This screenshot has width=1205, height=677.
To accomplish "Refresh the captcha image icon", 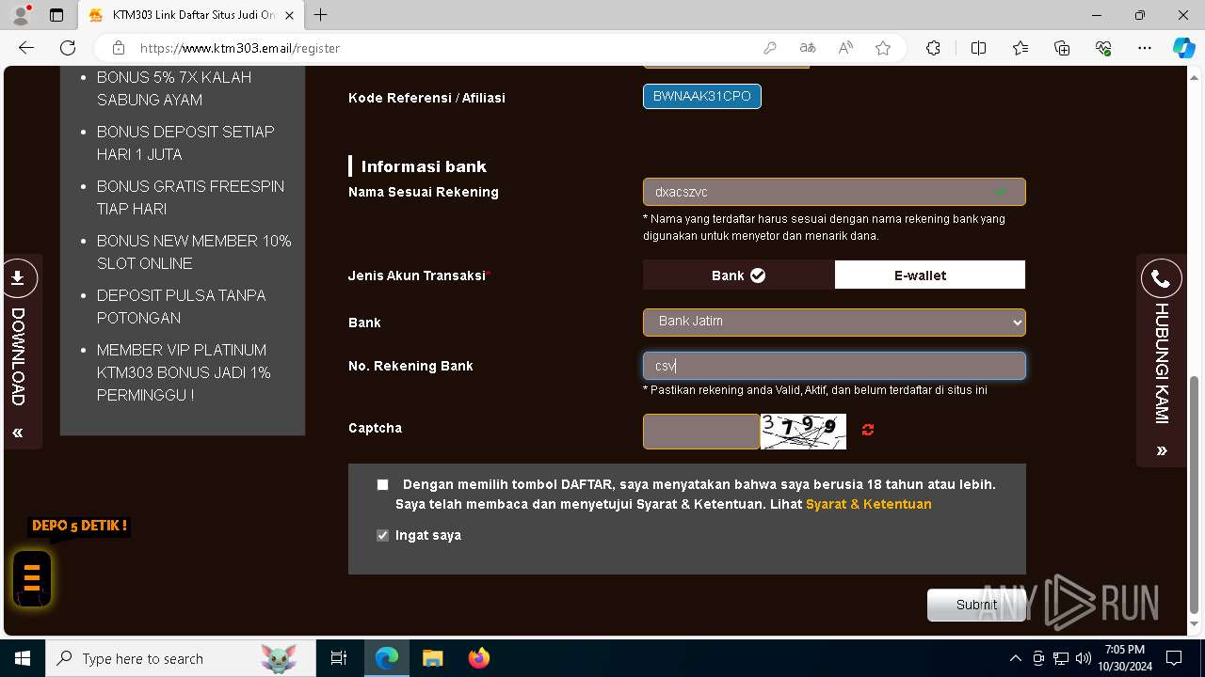I will click(868, 430).
